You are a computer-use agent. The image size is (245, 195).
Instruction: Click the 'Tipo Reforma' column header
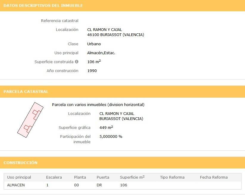pyautogui.click(x=172, y=177)
